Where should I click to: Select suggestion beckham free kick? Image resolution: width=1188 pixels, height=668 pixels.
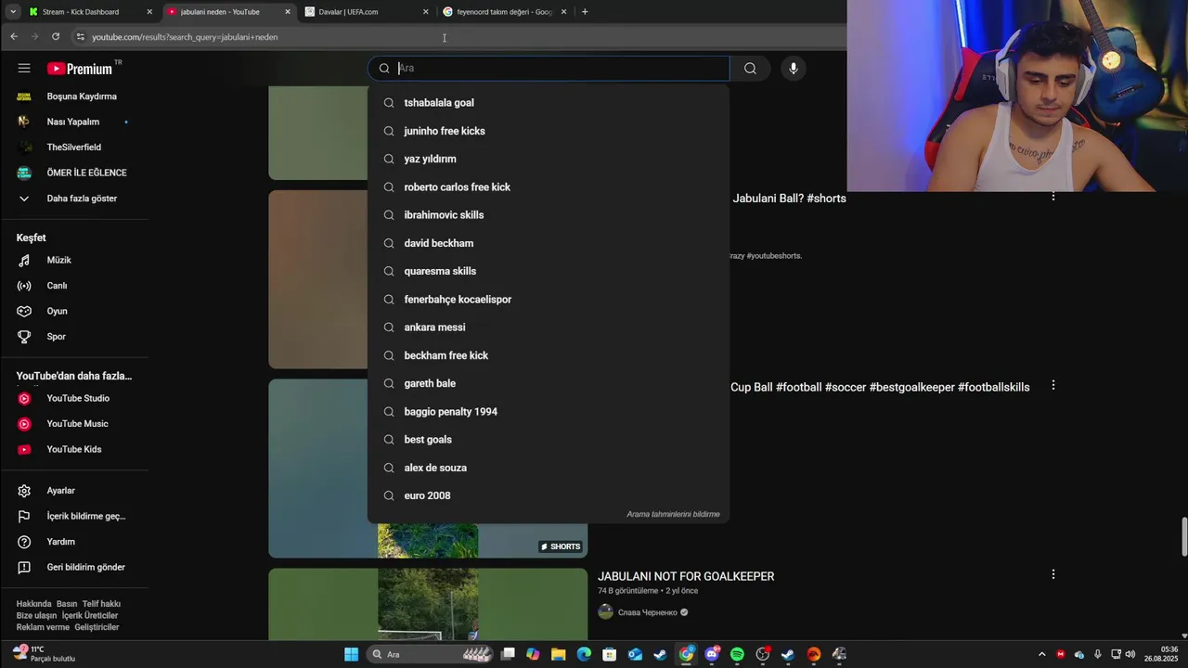(x=549, y=355)
